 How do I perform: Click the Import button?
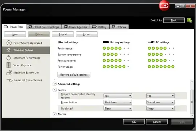point(63,34)
